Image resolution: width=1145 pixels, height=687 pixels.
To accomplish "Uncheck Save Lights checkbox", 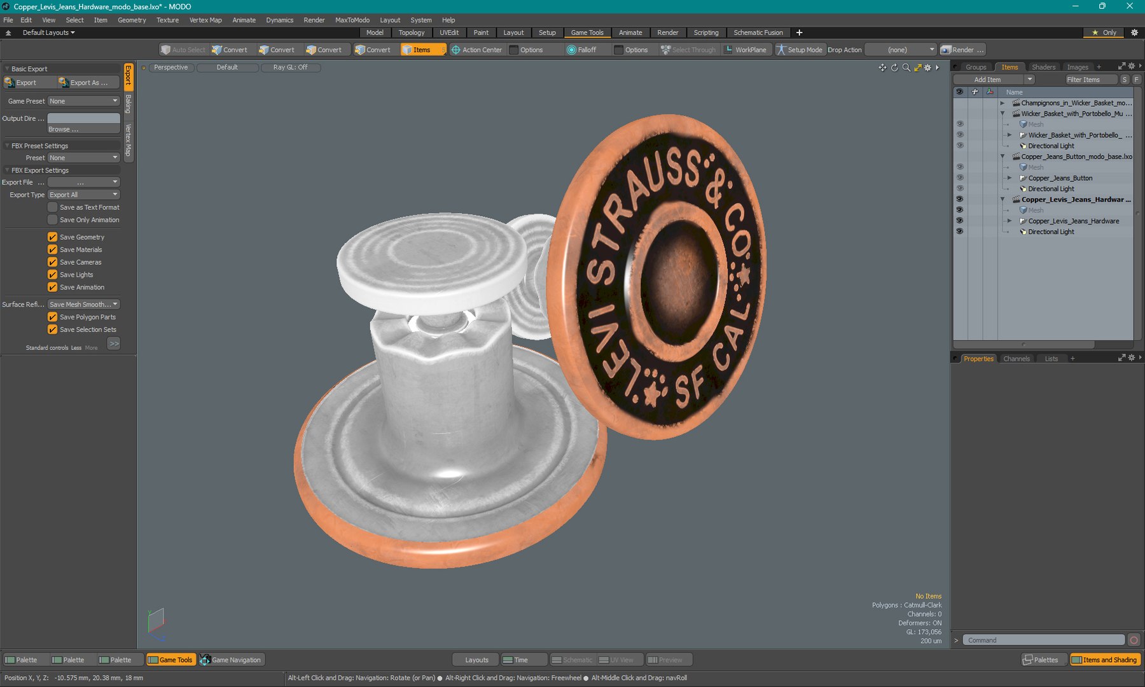I will click(53, 275).
